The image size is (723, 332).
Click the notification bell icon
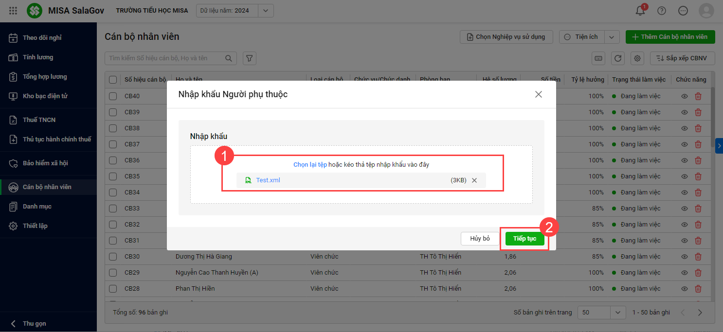(x=640, y=11)
